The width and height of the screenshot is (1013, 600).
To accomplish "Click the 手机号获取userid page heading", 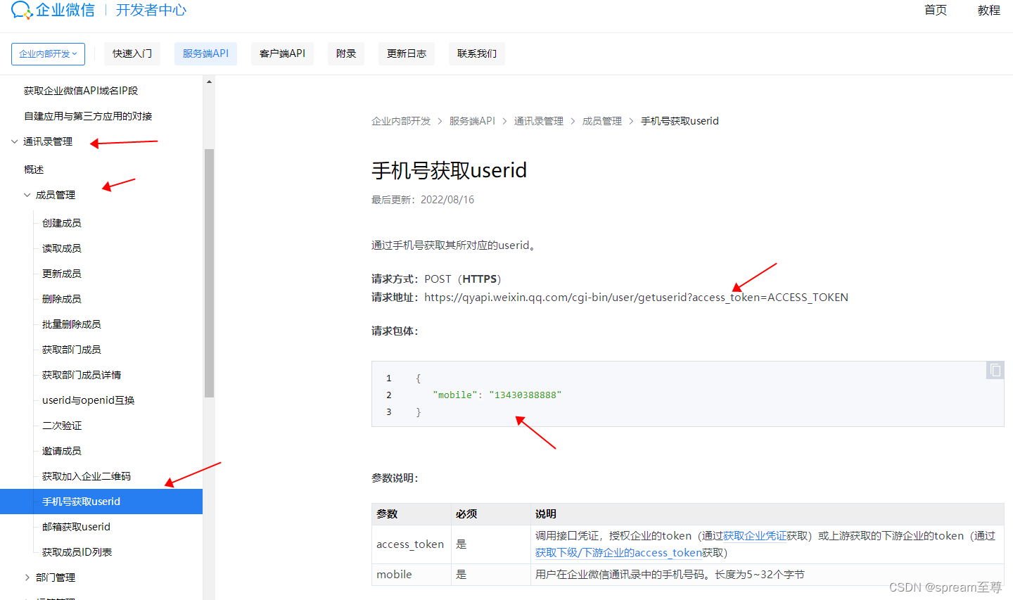I will coord(449,170).
